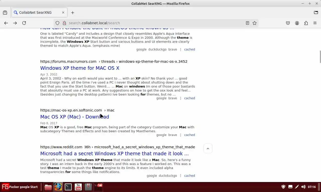Viewport: 321px width, 192px height.
Task: Open recent browsing Firefox View icon
Action: [5, 12]
